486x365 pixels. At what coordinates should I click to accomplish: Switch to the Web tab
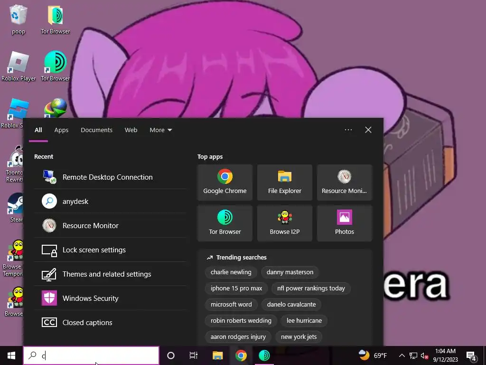131,130
